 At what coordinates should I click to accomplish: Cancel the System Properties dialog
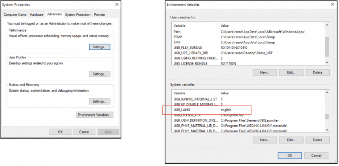click(x=84, y=132)
